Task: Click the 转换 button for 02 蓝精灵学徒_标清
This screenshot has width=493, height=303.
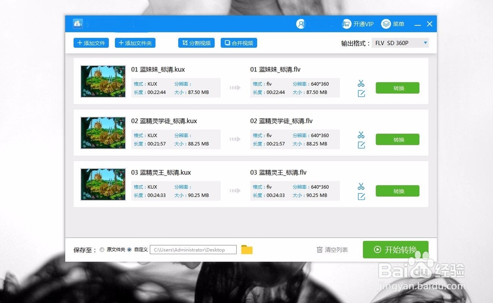Action: (397, 139)
